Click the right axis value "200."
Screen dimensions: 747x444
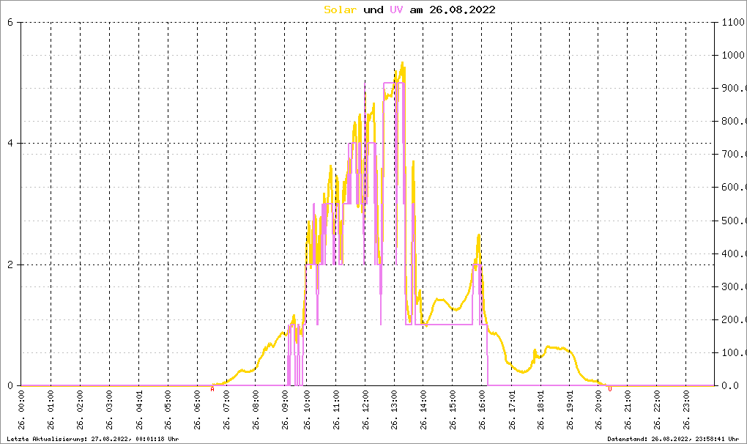(733, 319)
